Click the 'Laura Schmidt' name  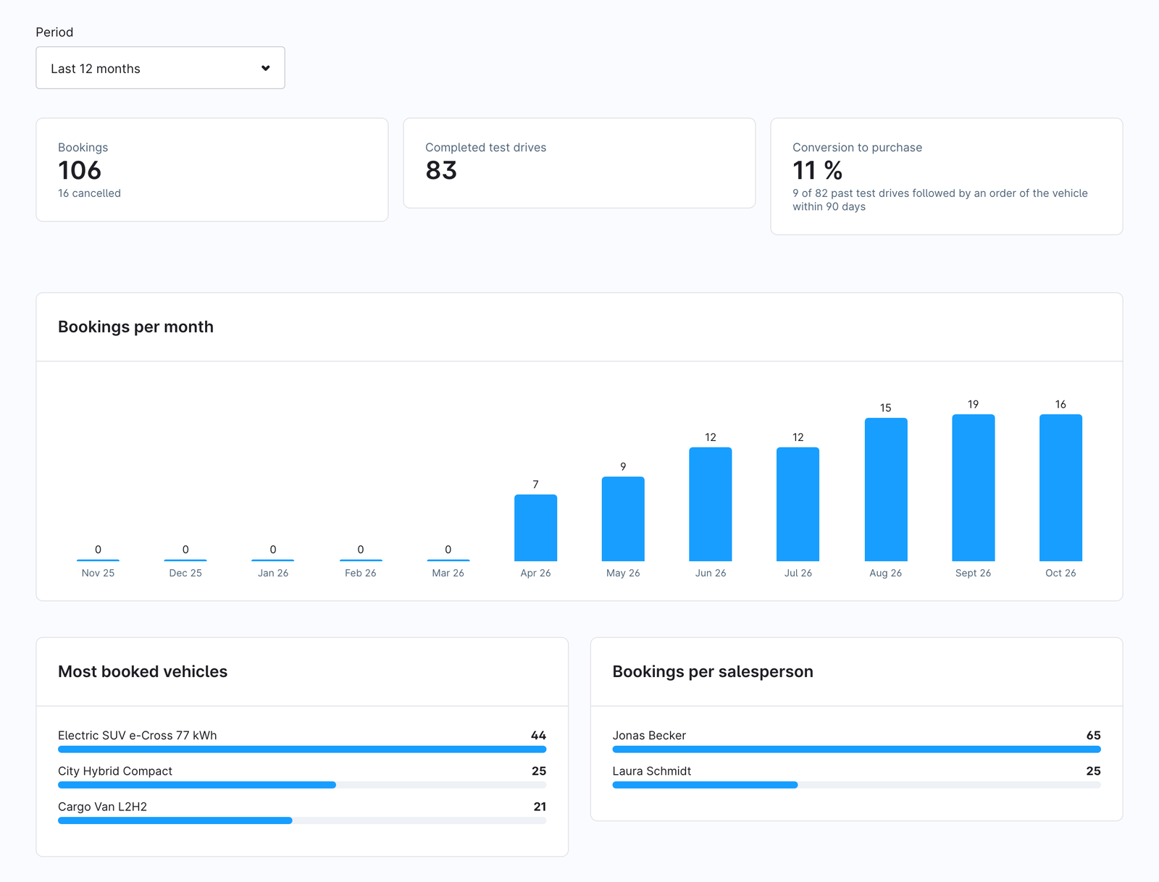(652, 770)
